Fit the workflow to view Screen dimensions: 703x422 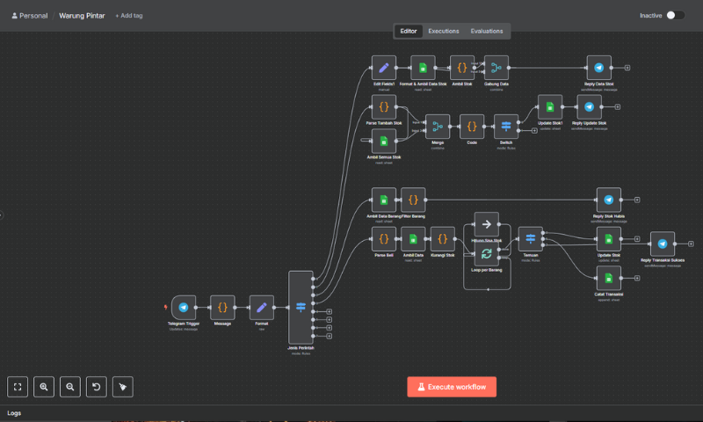click(x=18, y=387)
